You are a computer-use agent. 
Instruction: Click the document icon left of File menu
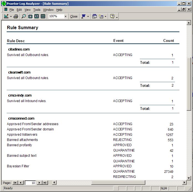6,9
